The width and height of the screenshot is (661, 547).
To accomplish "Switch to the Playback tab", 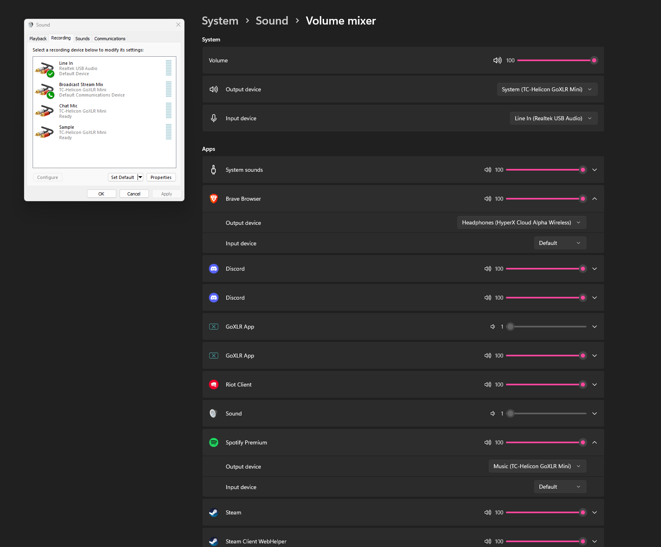I will (x=38, y=39).
